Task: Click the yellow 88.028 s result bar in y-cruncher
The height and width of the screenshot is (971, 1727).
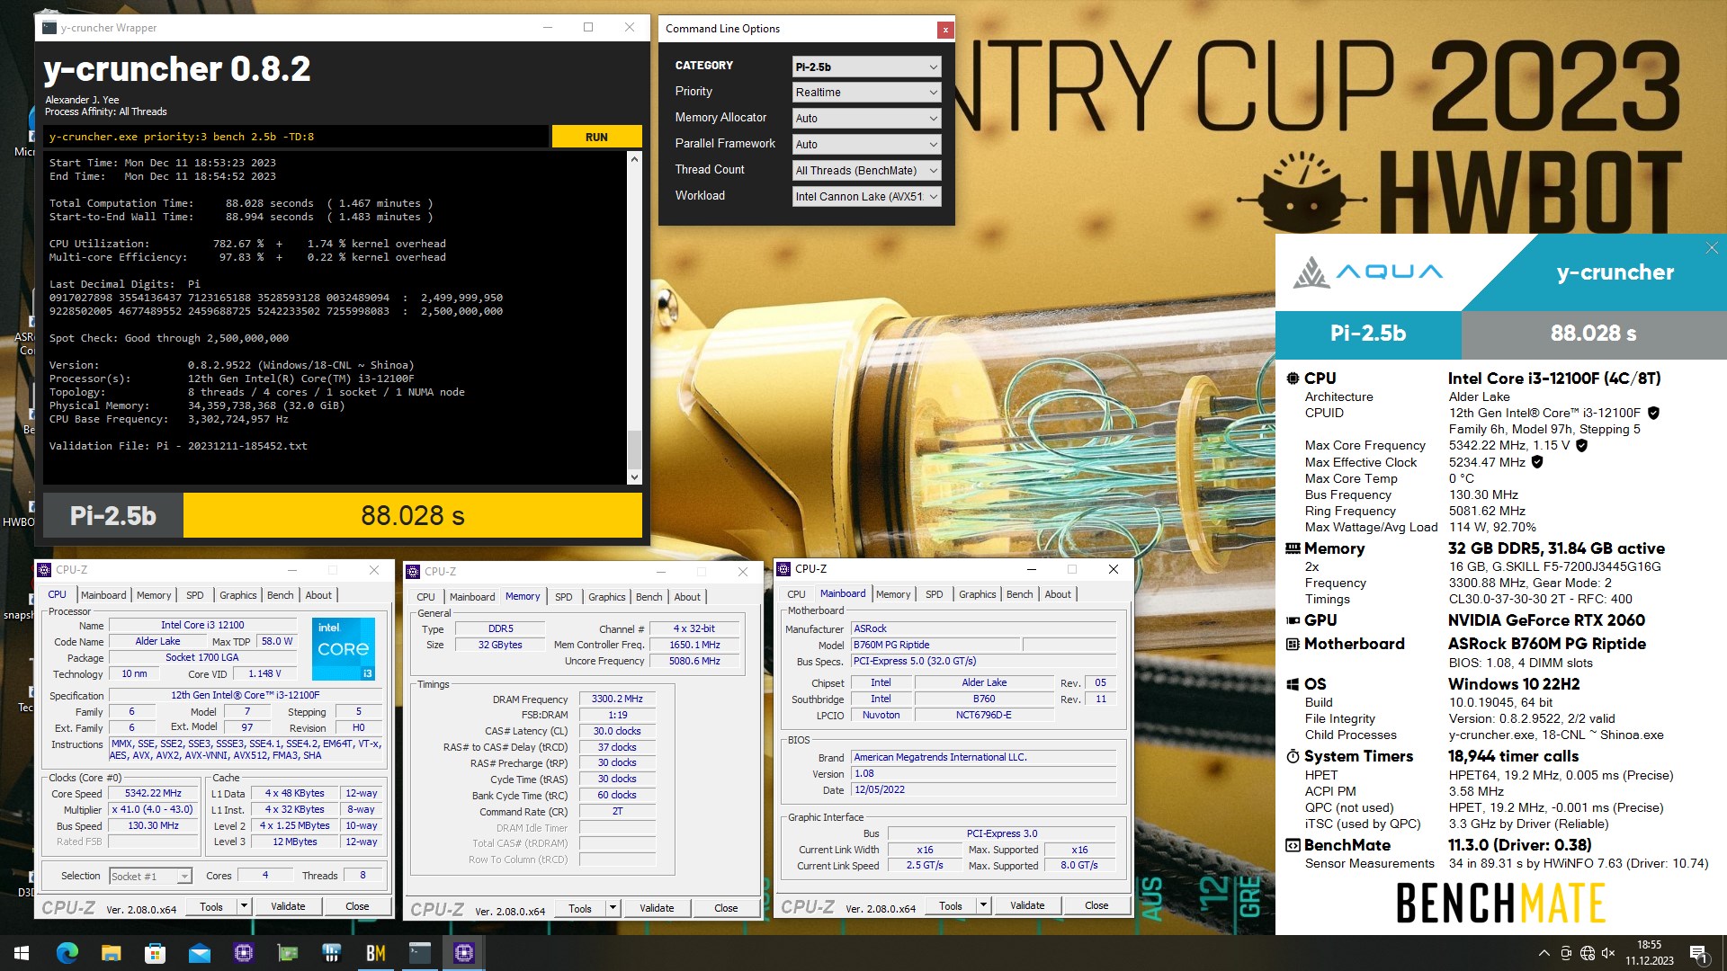Action: [413, 515]
